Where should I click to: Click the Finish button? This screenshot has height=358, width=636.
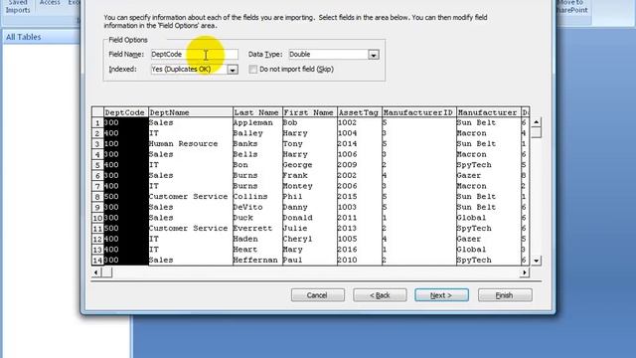click(505, 295)
